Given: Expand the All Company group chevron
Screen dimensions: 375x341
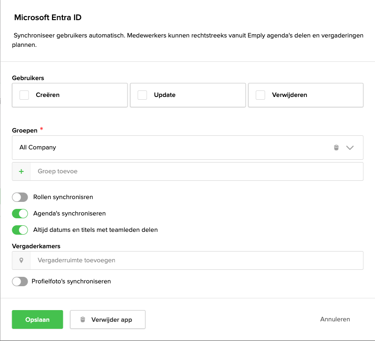Looking at the screenshot, I should point(350,148).
